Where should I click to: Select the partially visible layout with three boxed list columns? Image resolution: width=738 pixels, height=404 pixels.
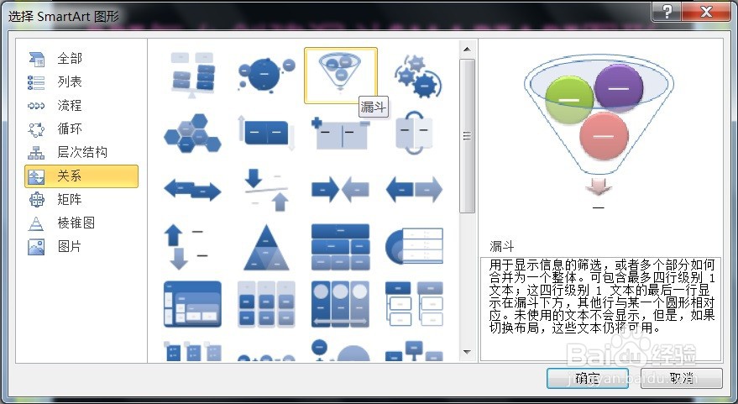tap(192, 350)
